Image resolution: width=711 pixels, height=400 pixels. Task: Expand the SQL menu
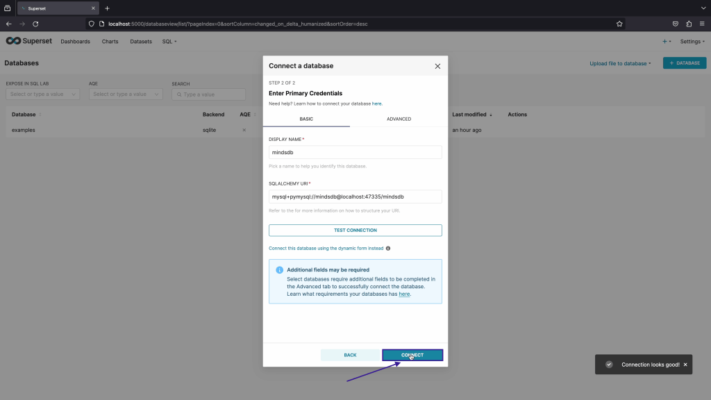pyautogui.click(x=169, y=42)
